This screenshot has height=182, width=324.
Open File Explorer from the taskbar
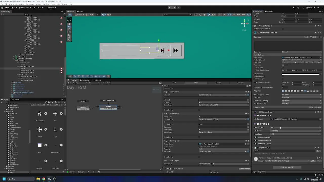click(x=38, y=179)
